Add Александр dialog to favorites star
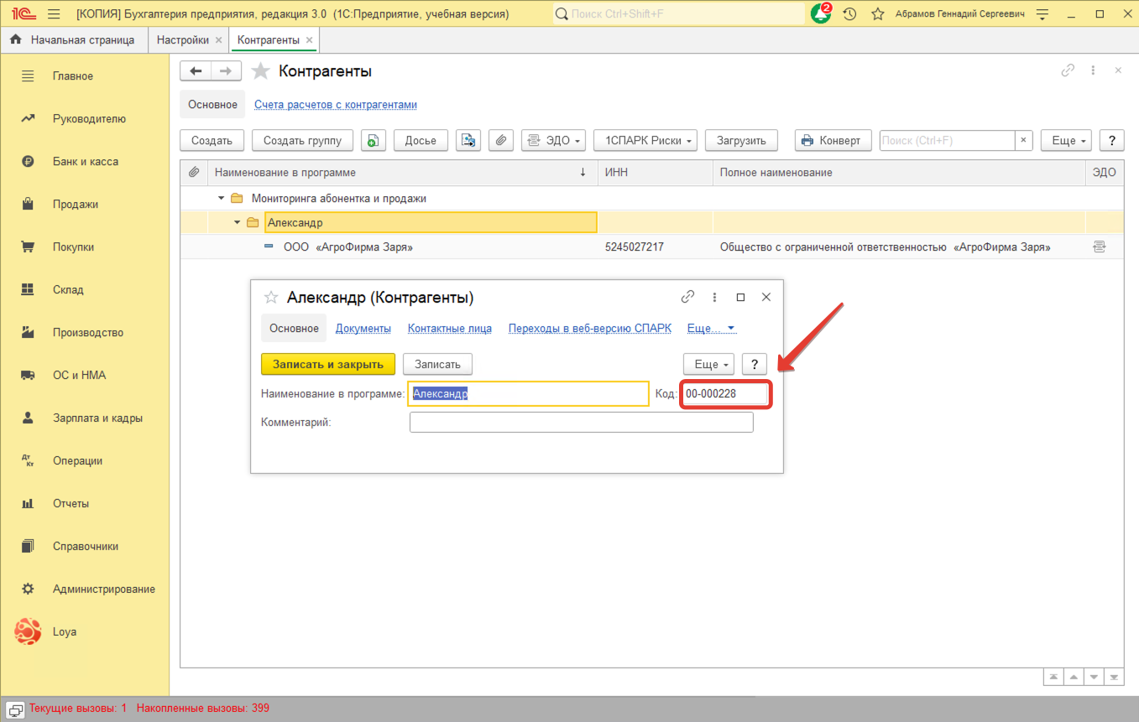The width and height of the screenshot is (1139, 722). point(271,297)
